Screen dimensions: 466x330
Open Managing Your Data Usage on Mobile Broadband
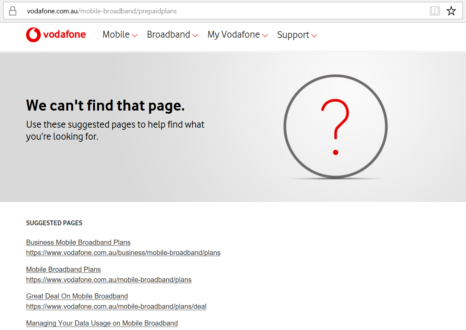102,323
